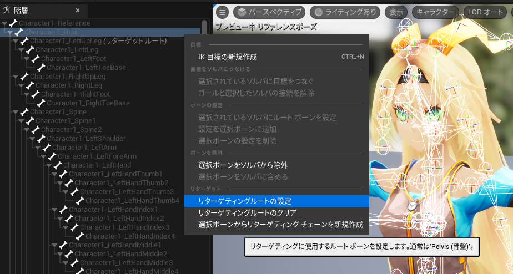Select the Character1_LeftHandMiddle3 bone row
This screenshot has width=513, height=274.
point(100,262)
